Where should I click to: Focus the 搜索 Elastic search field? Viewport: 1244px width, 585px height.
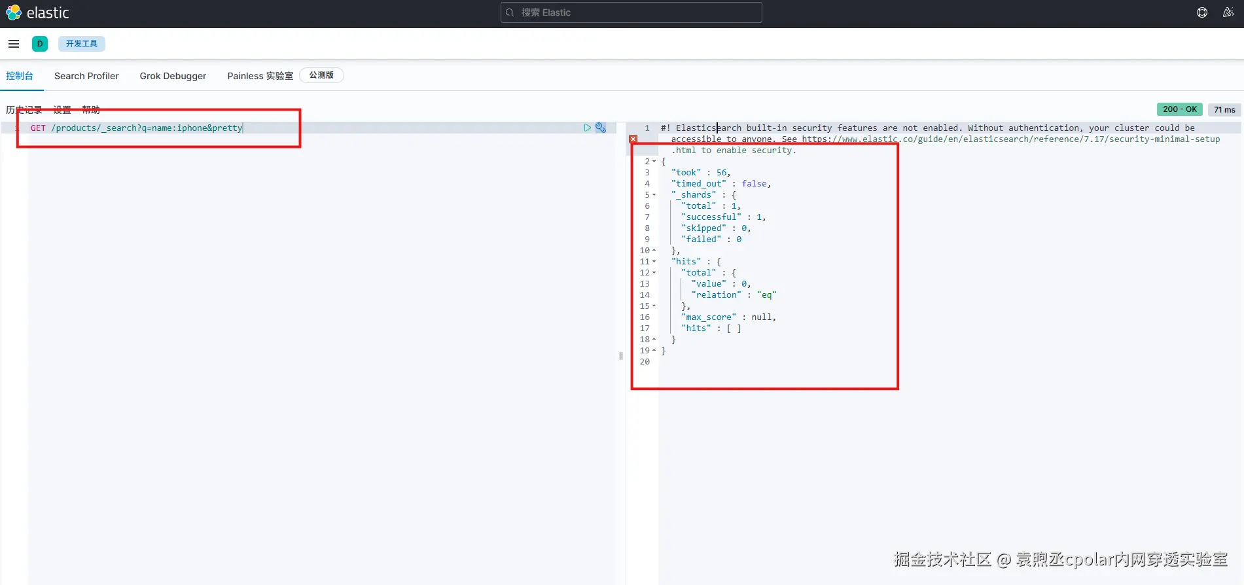(631, 12)
